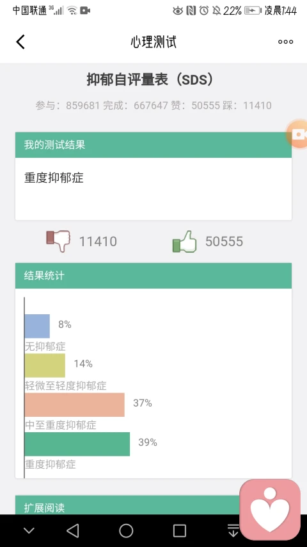307x547 pixels.
Task: Open the pink heart floating app icon
Action: [270, 510]
